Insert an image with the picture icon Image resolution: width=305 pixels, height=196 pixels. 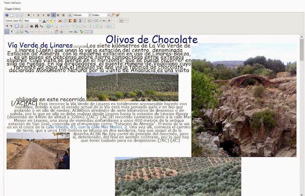[x=76, y=31]
